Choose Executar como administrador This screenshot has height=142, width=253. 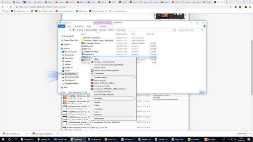pyautogui.click(x=104, y=62)
